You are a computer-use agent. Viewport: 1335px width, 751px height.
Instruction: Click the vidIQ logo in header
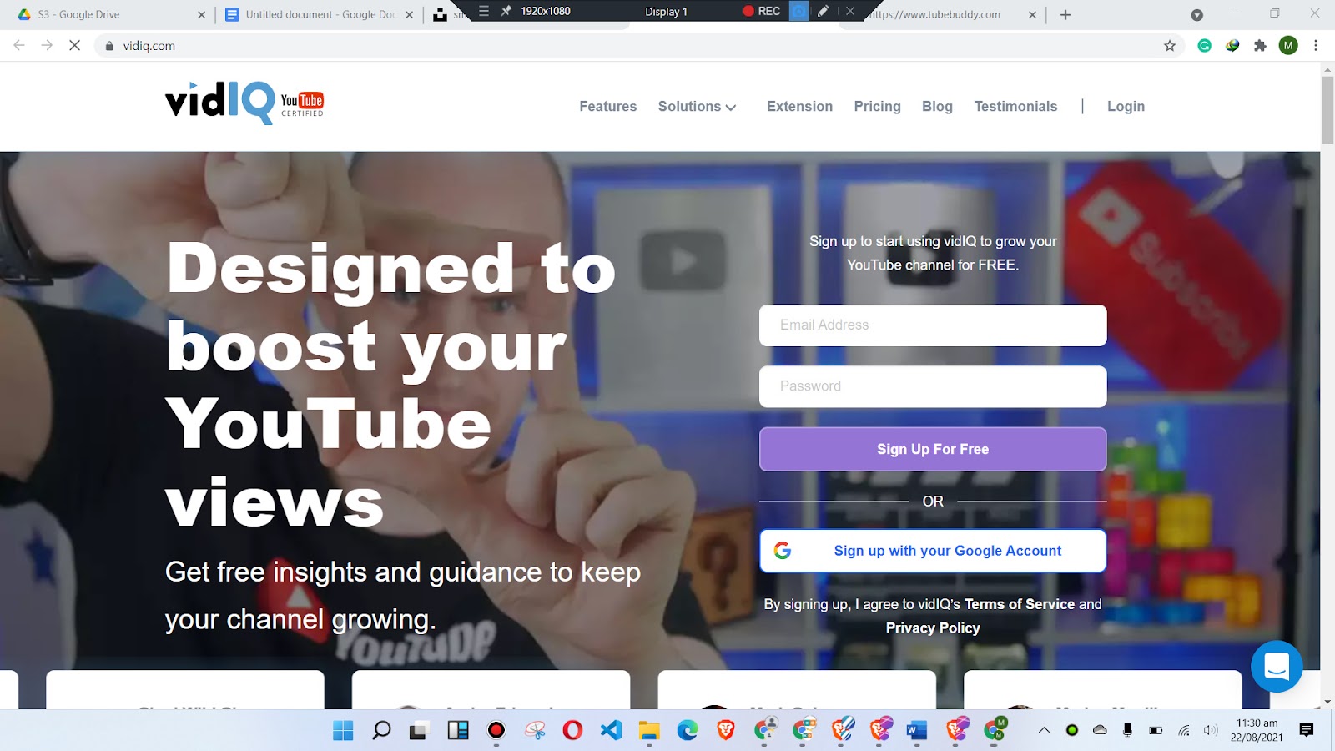click(244, 103)
